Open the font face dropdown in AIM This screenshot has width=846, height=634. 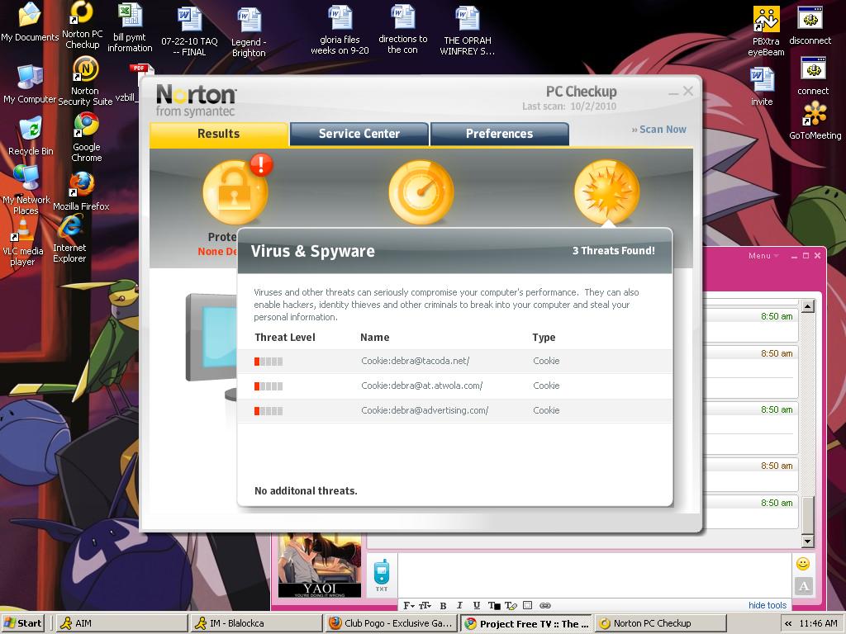(409, 605)
